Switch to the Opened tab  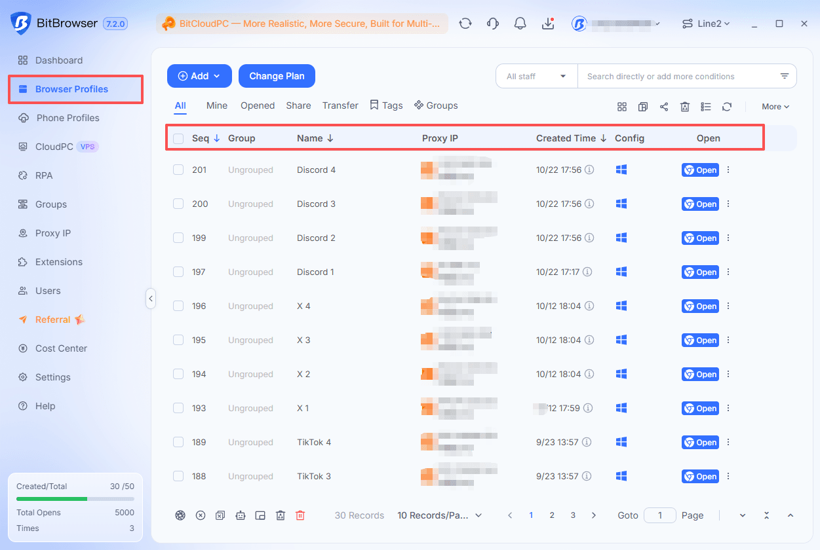click(258, 105)
